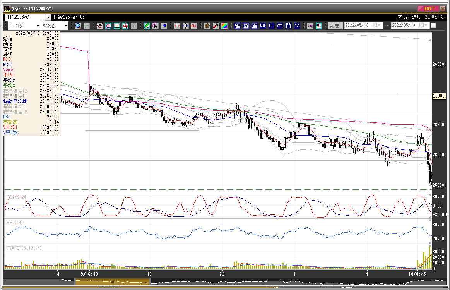Viewport: 450px width, 290px height.
Task: Toggle the MA moving average indicator
Action: point(246,26)
